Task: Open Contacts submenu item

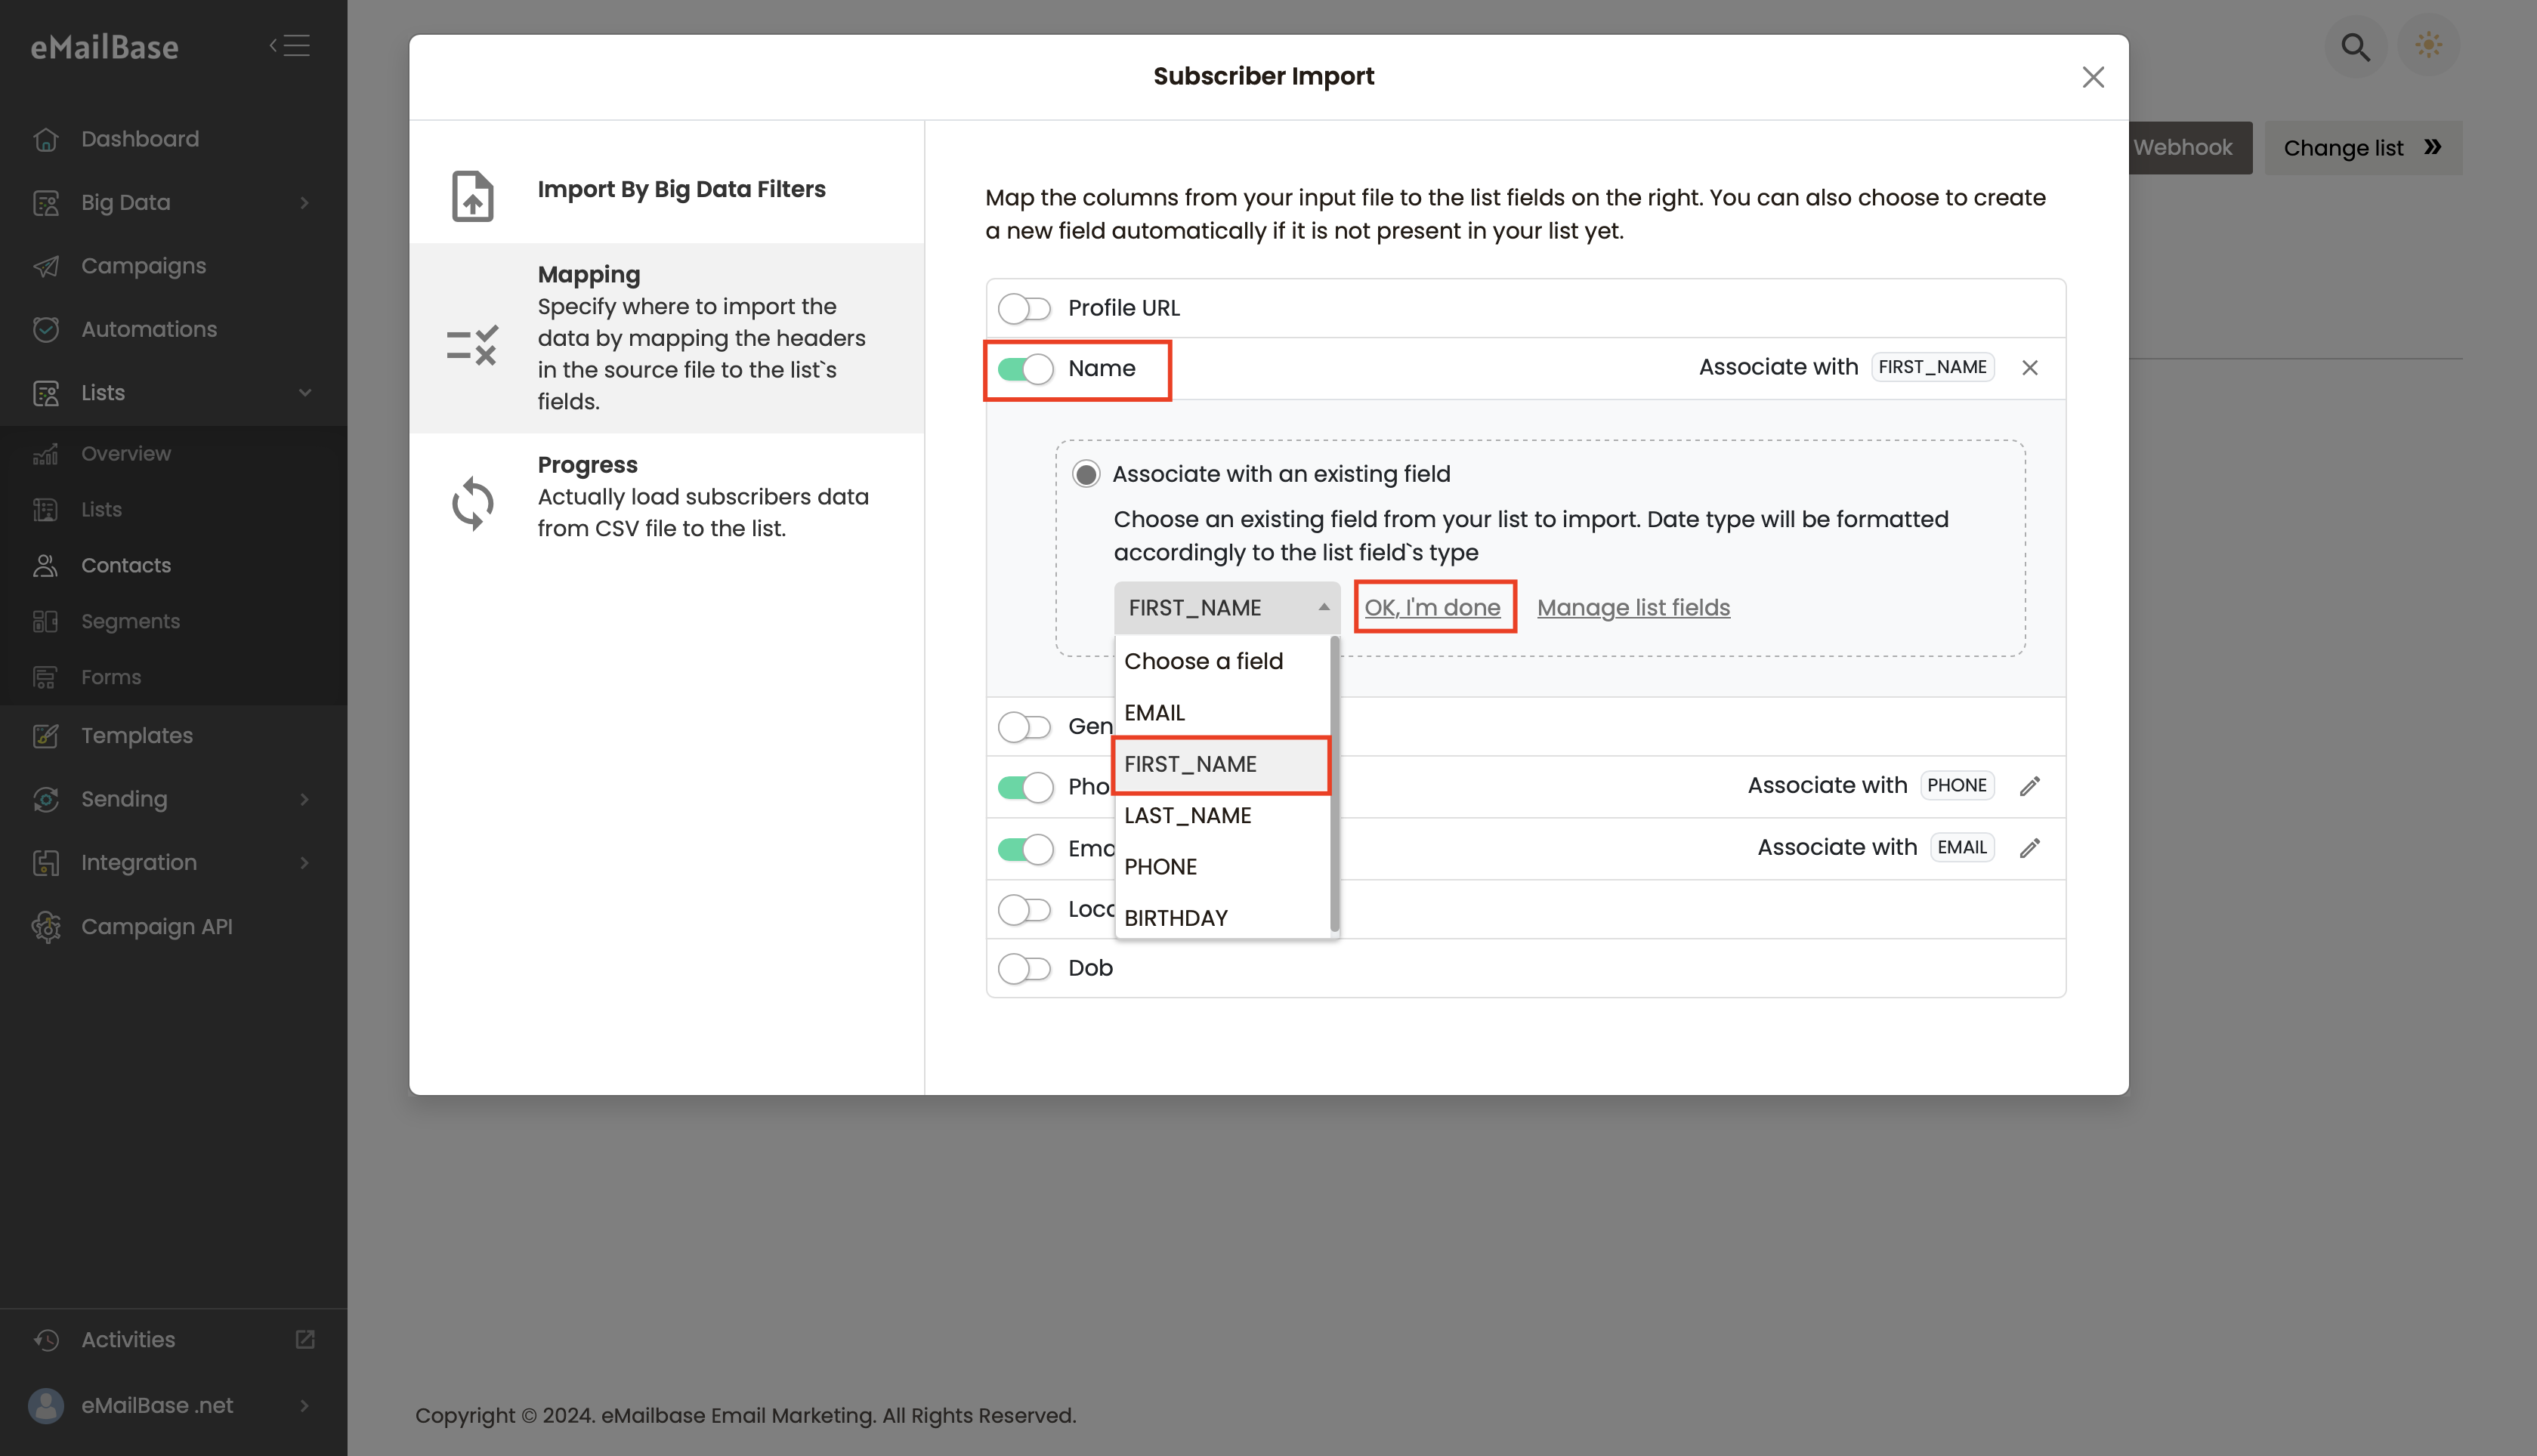Action: (125, 566)
